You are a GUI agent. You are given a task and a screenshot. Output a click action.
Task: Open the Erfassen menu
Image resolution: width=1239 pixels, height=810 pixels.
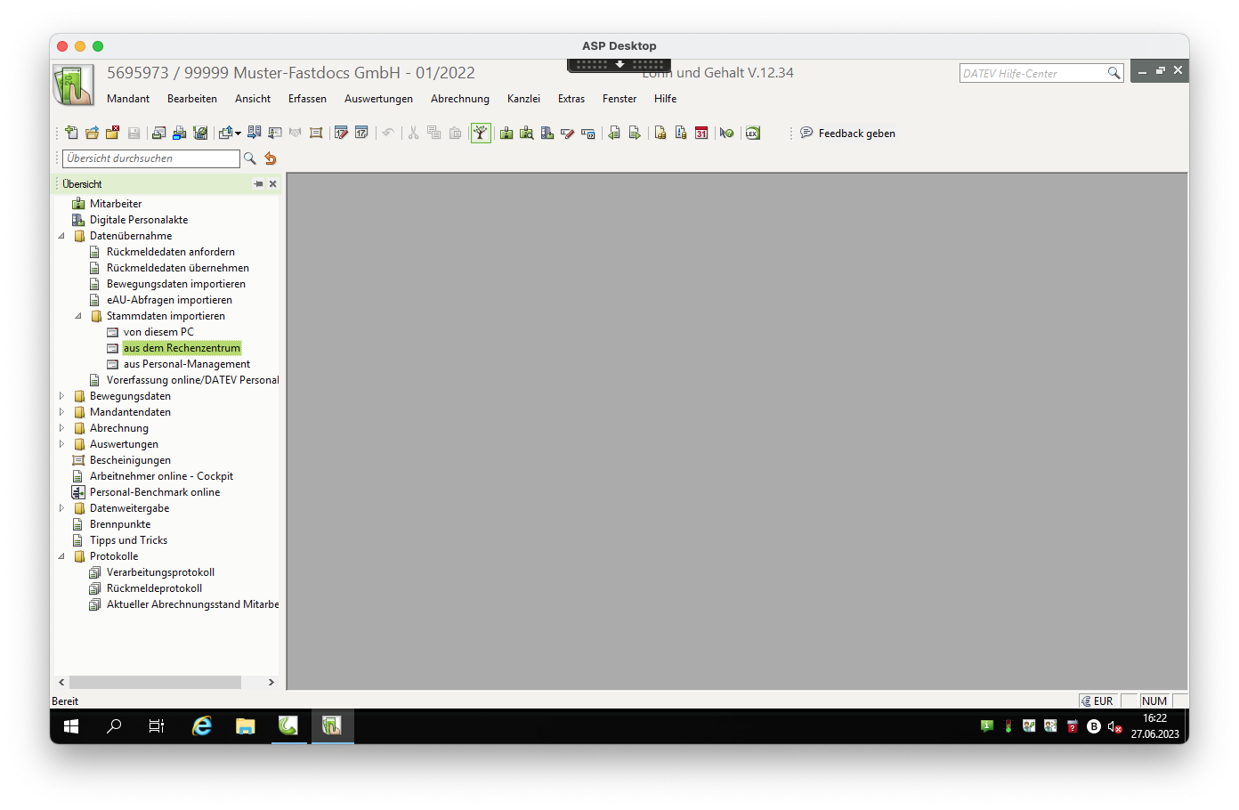[x=307, y=99]
